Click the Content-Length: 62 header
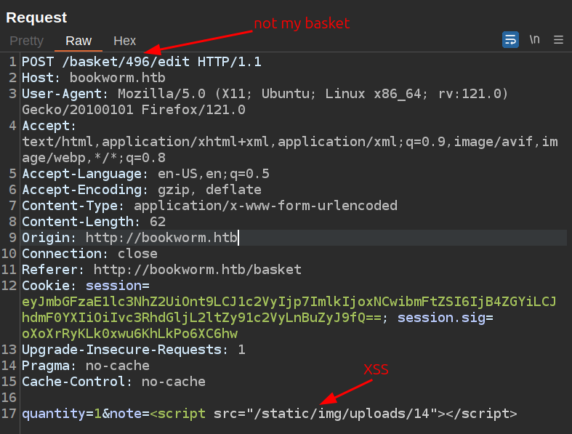572x434 pixels. 94,222
